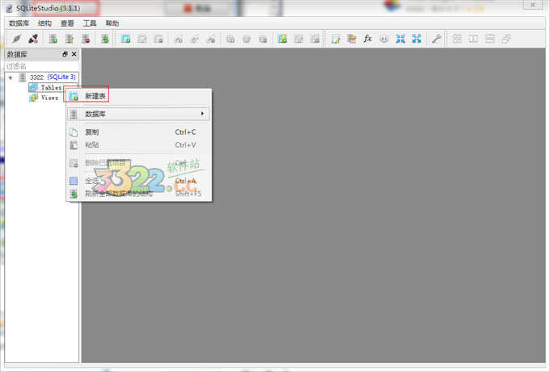This screenshot has width=550, height=372.
Task: Open the 工具 menu
Action: click(90, 23)
